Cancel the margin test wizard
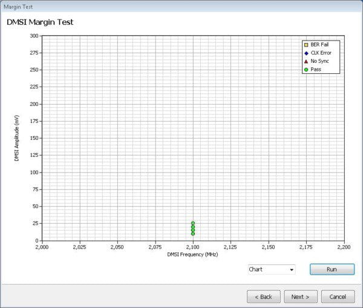The height and width of the screenshot is (308, 363). (x=338, y=297)
